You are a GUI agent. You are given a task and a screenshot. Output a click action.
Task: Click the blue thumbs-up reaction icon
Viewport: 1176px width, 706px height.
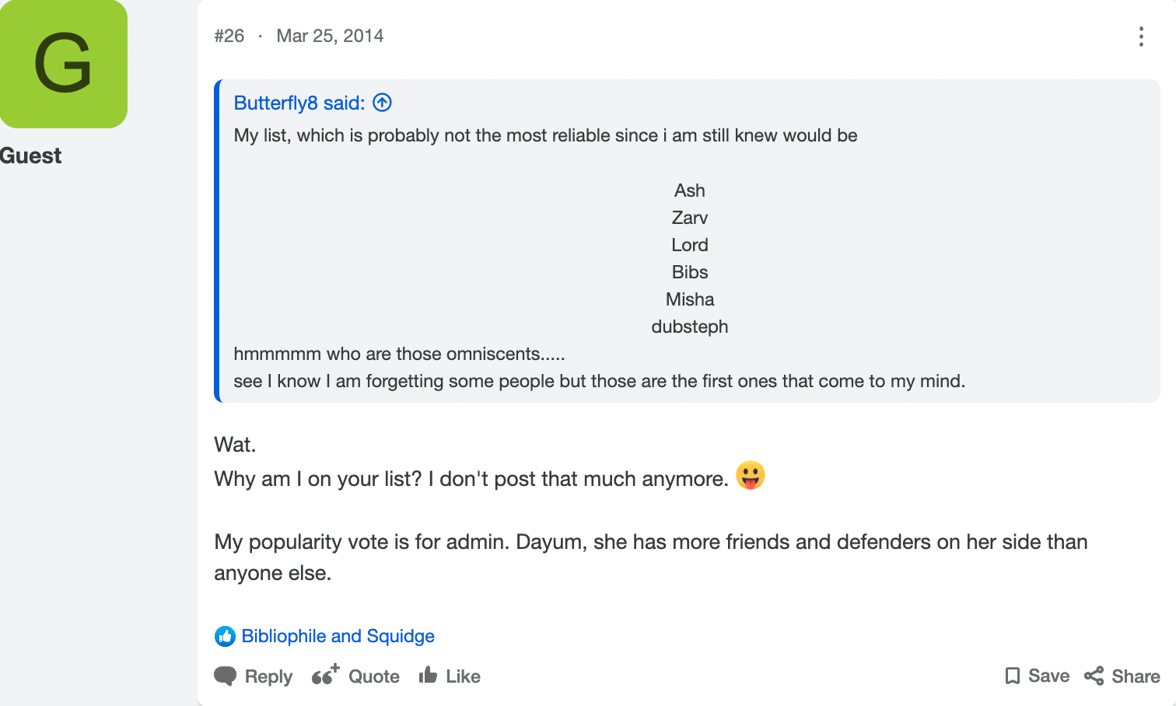225,636
